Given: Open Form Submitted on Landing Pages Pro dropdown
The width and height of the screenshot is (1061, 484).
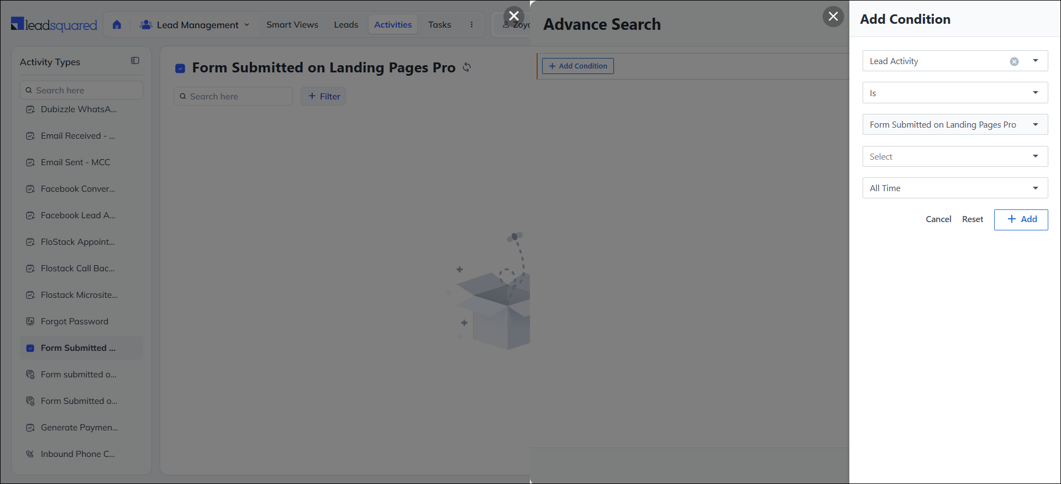Looking at the screenshot, I should click(955, 124).
